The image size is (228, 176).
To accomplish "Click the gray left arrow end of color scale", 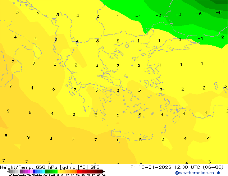I will tap(8, 171).
